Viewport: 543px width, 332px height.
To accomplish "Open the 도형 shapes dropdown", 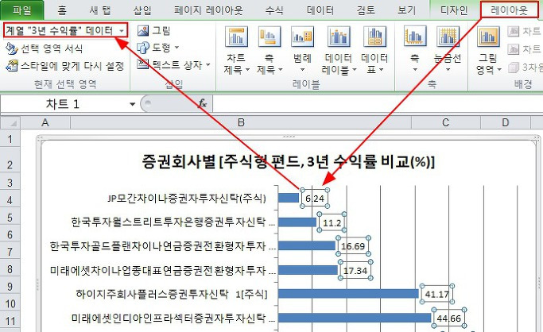I will [158, 48].
